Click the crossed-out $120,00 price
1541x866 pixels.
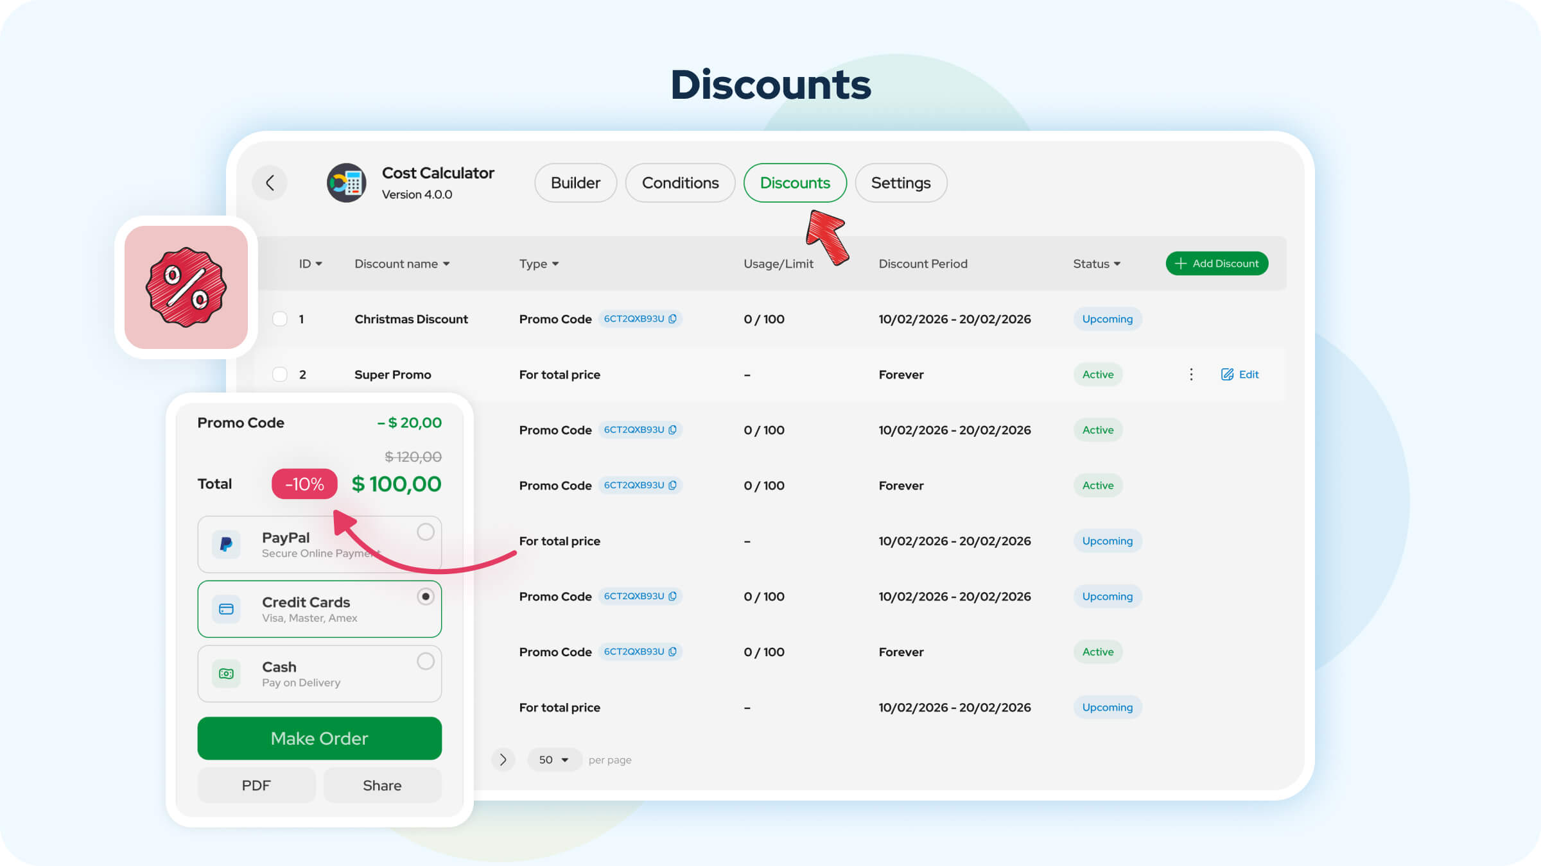(x=413, y=457)
